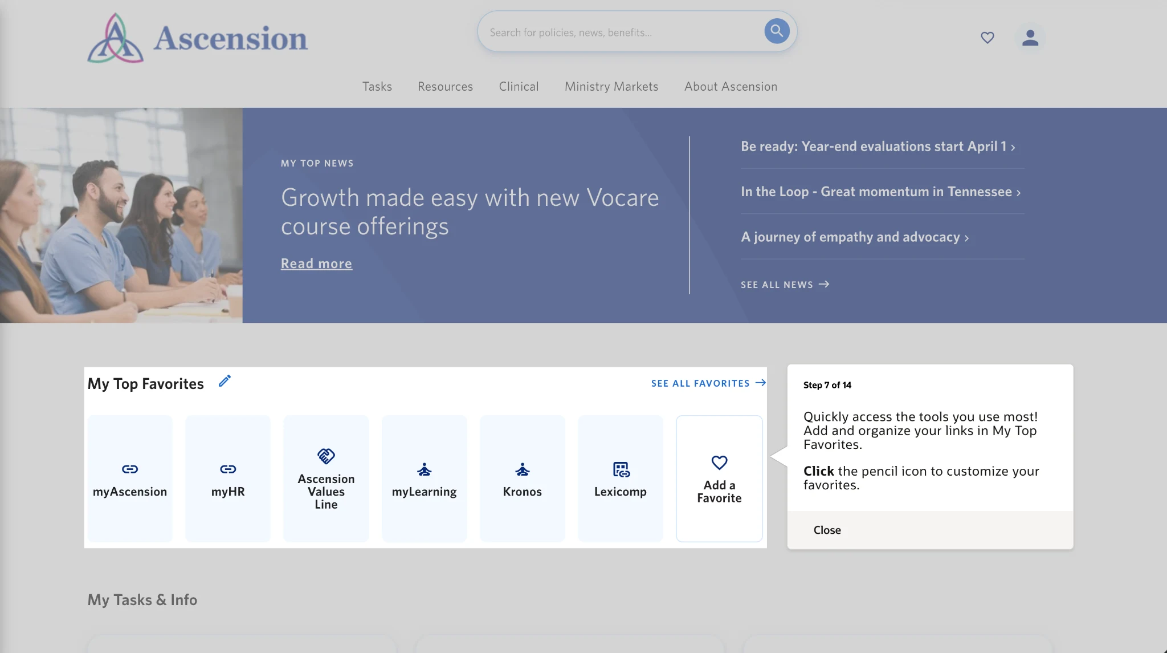
Task: Click the Add a Favorite heart tile
Action: (x=719, y=478)
